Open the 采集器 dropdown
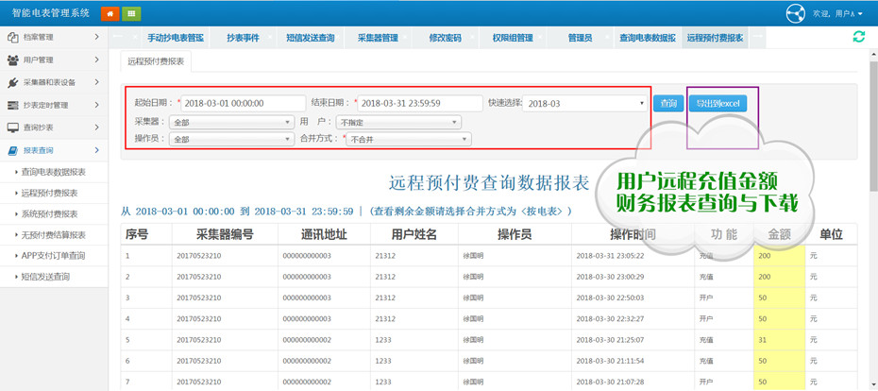The height and width of the screenshot is (391, 878). pyautogui.click(x=231, y=122)
